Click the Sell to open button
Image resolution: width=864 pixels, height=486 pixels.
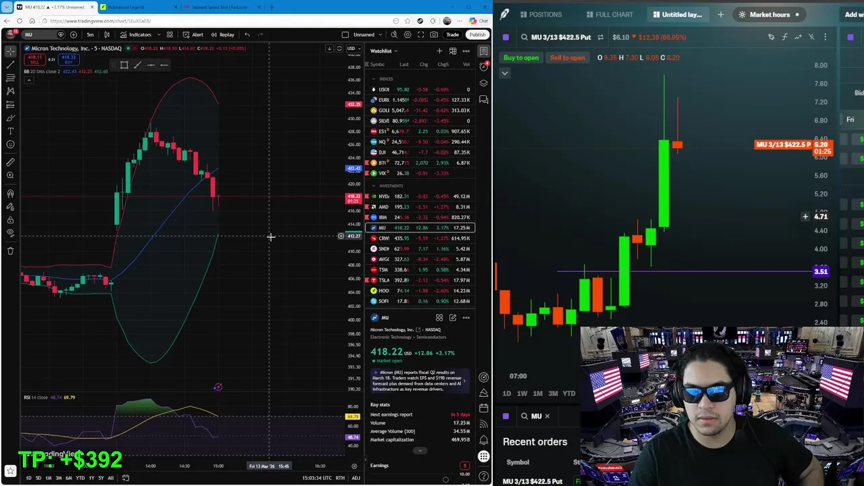pyautogui.click(x=567, y=57)
